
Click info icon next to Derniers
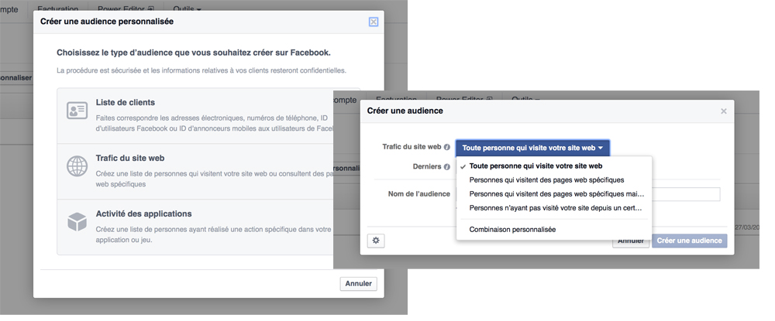pos(447,166)
